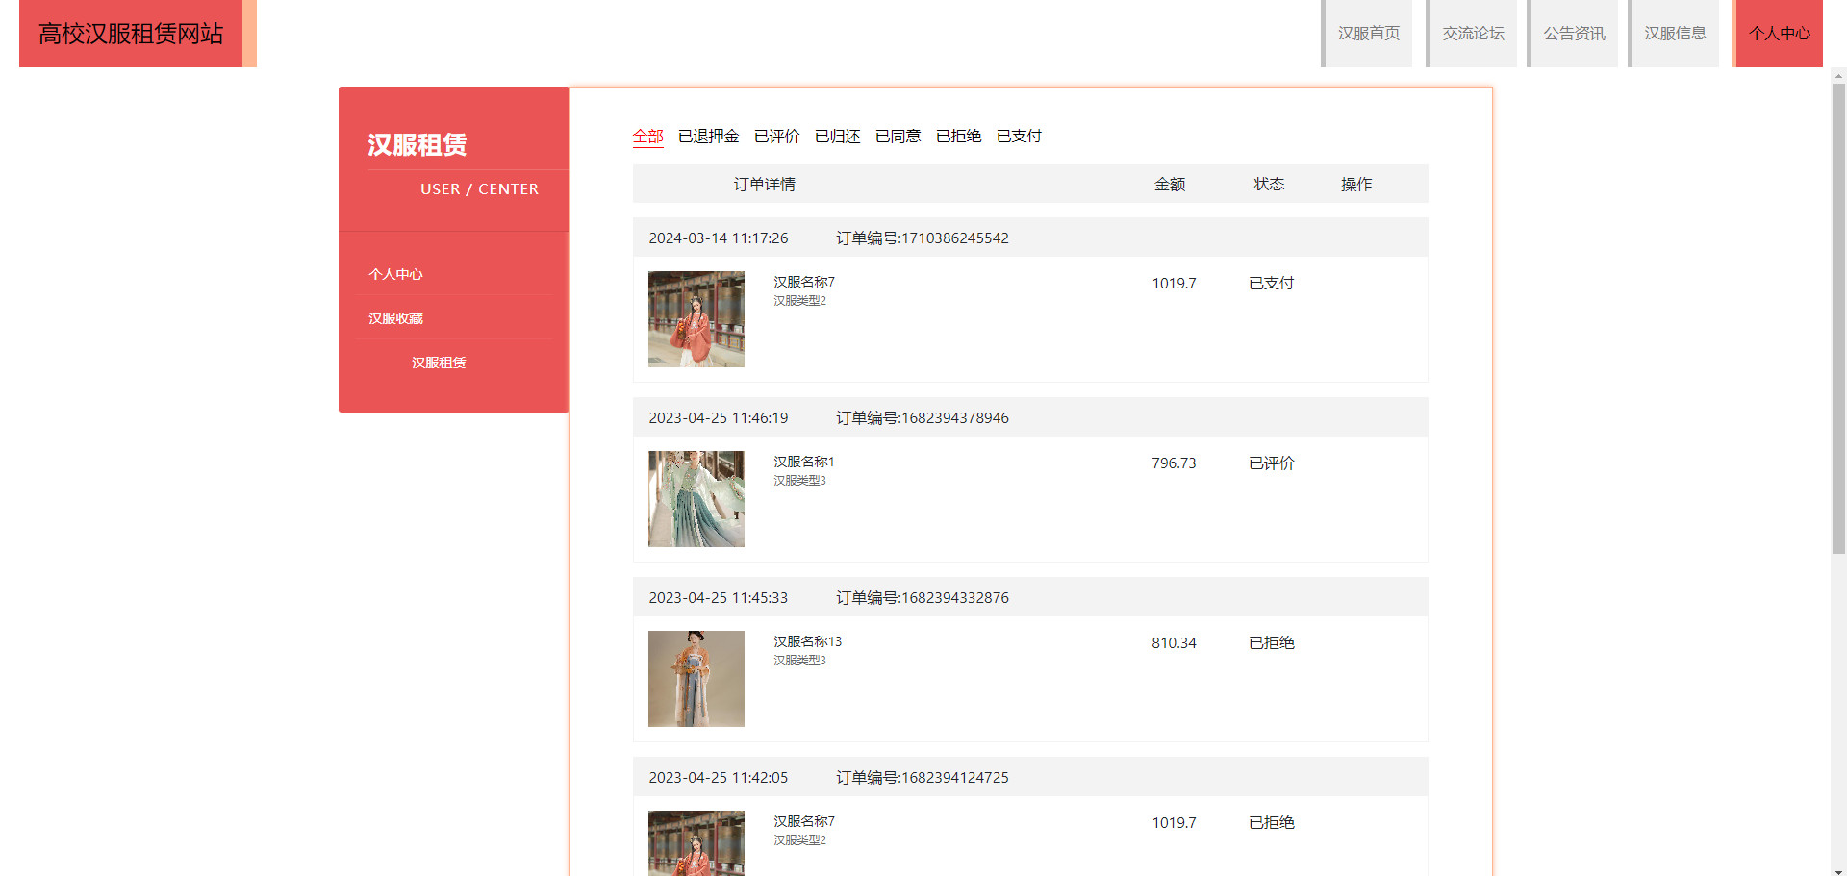Select the 全部 order filter tab
Screen dimensions: 1847x876
[x=647, y=137]
